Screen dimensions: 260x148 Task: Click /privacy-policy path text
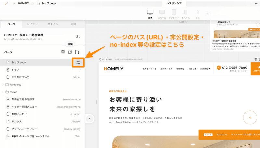(71, 129)
